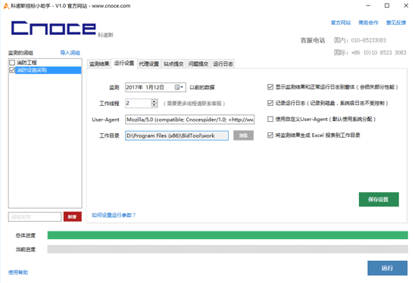Screen dimensions: 415x283
Task: Click the 以前的数据 label
Action: point(202,87)
